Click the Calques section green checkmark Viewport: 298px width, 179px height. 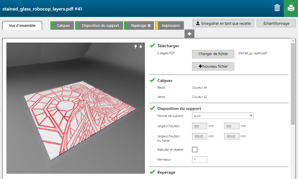click(152, 80)
